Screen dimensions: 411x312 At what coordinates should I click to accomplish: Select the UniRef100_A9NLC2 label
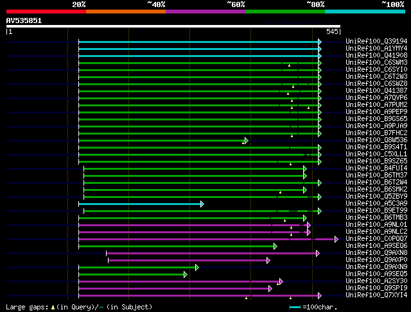[x=376, y=232]
